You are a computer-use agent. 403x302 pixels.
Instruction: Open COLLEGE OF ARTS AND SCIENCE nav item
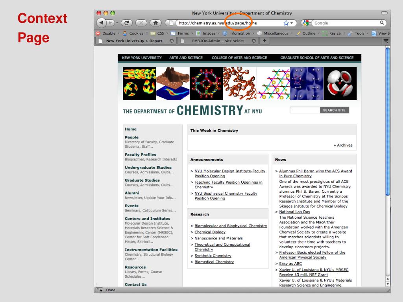pyautogui.click(x=239, y=58)
